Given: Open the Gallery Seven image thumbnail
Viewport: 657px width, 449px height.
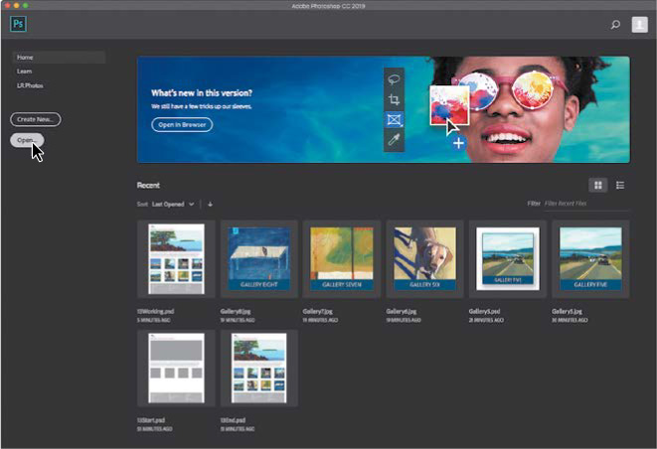Looking at the screenshot, I should click(x=342, y=259).
